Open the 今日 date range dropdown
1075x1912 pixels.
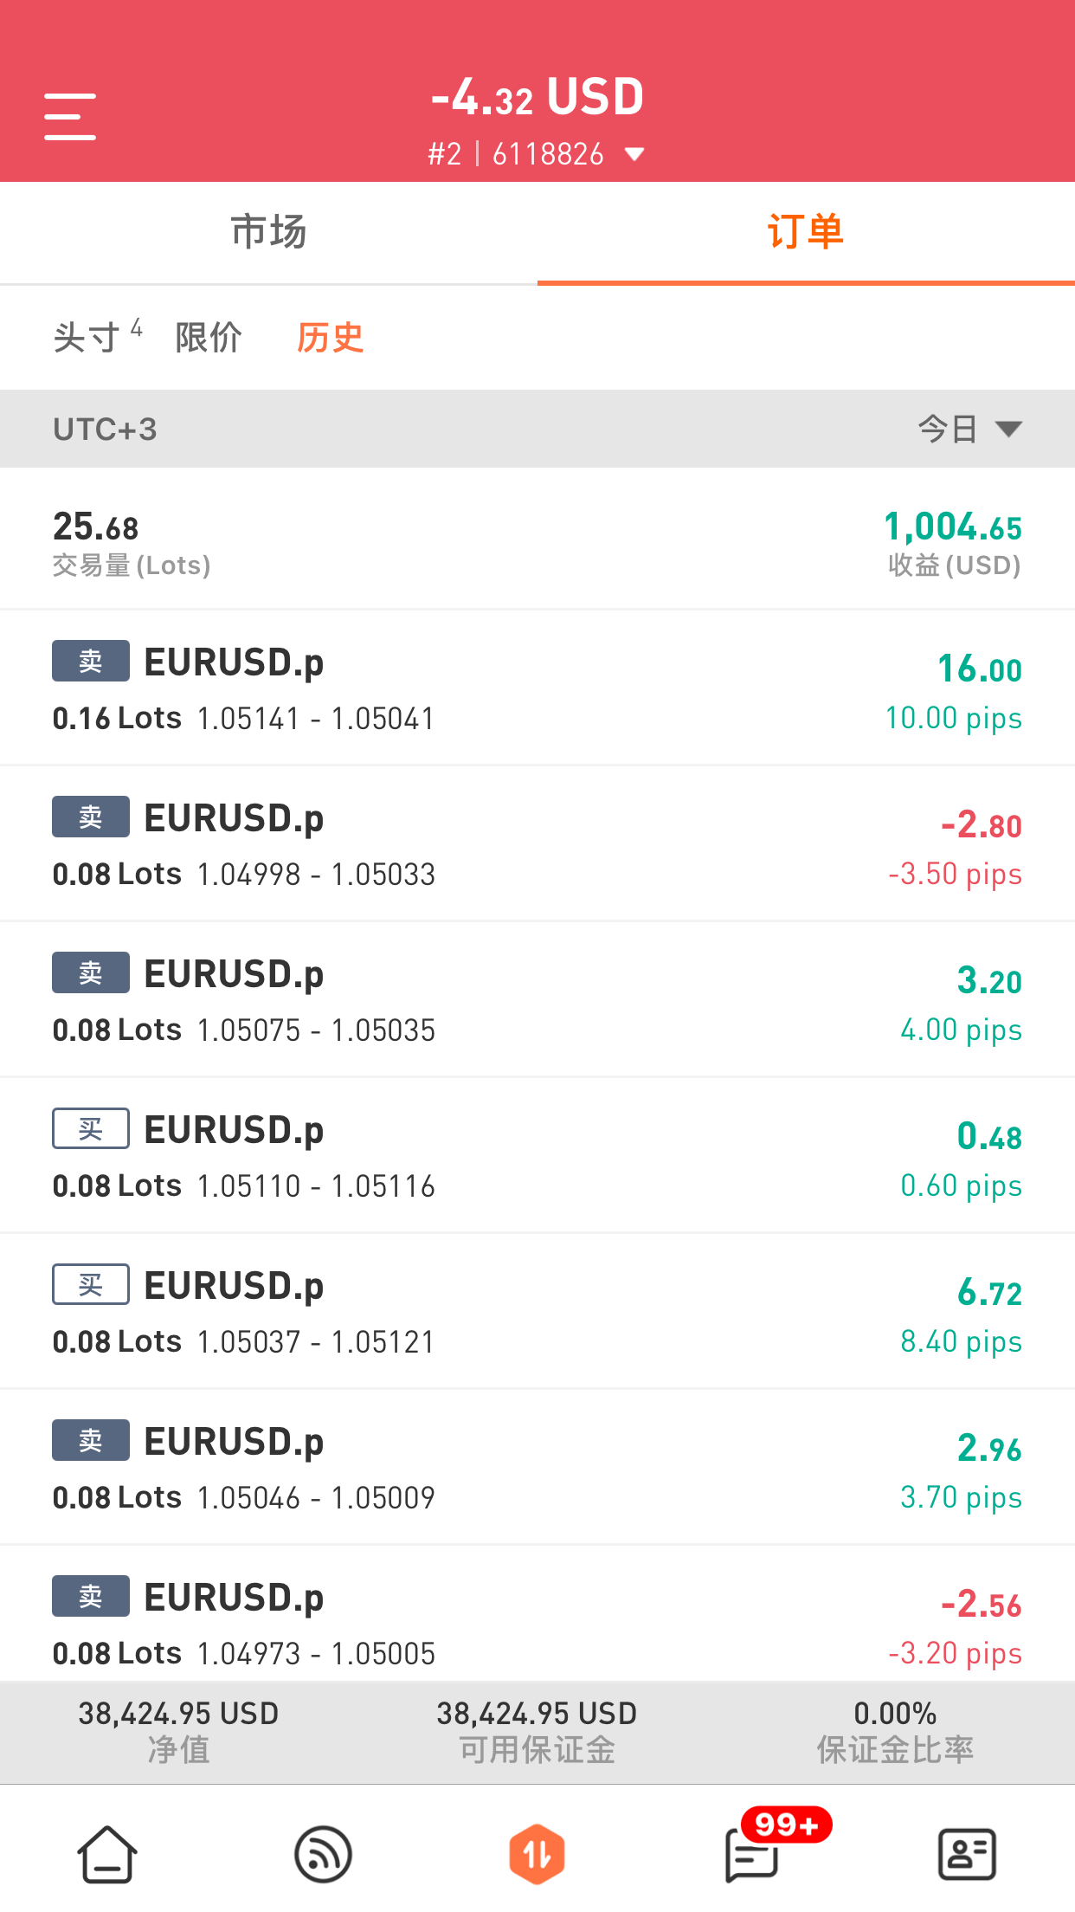coord(970,429)
